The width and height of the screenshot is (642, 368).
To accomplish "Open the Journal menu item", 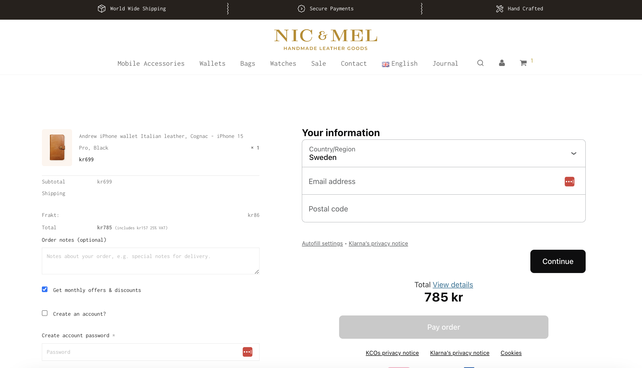I will 445,64.
